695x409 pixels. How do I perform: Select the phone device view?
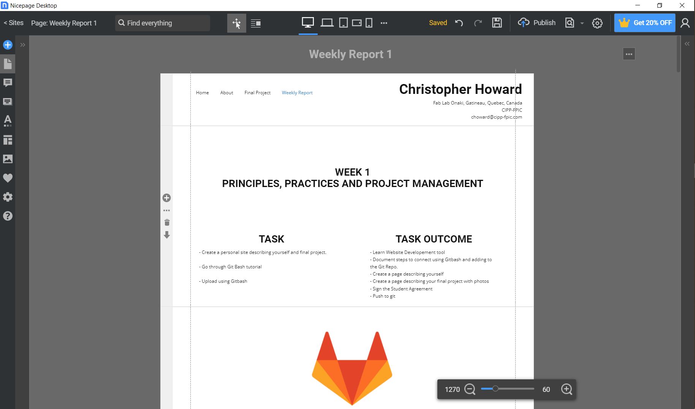369,23
